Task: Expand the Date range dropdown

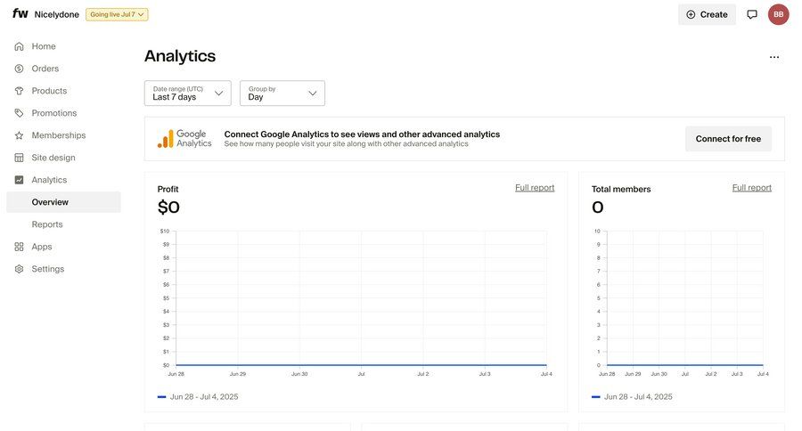Action: point(188,94)
